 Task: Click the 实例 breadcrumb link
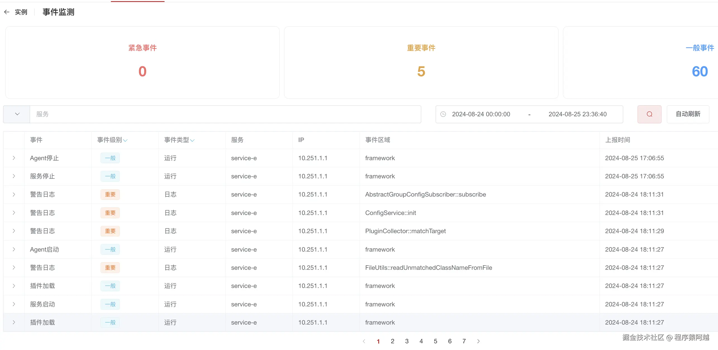pyautogui.click(x=21, y=12)
